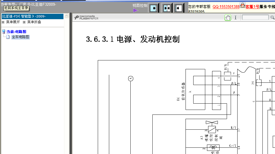Click the Macromedia FlashPaper logo
Image resolution: width=275 pixels, height=154 pixels.
point(86,17)
